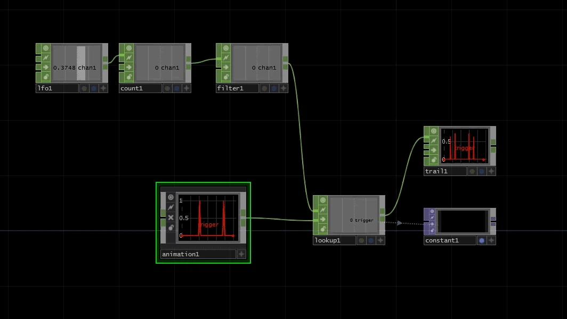
Task: Select the lfo1 name label
Action: tap(57, 88)
